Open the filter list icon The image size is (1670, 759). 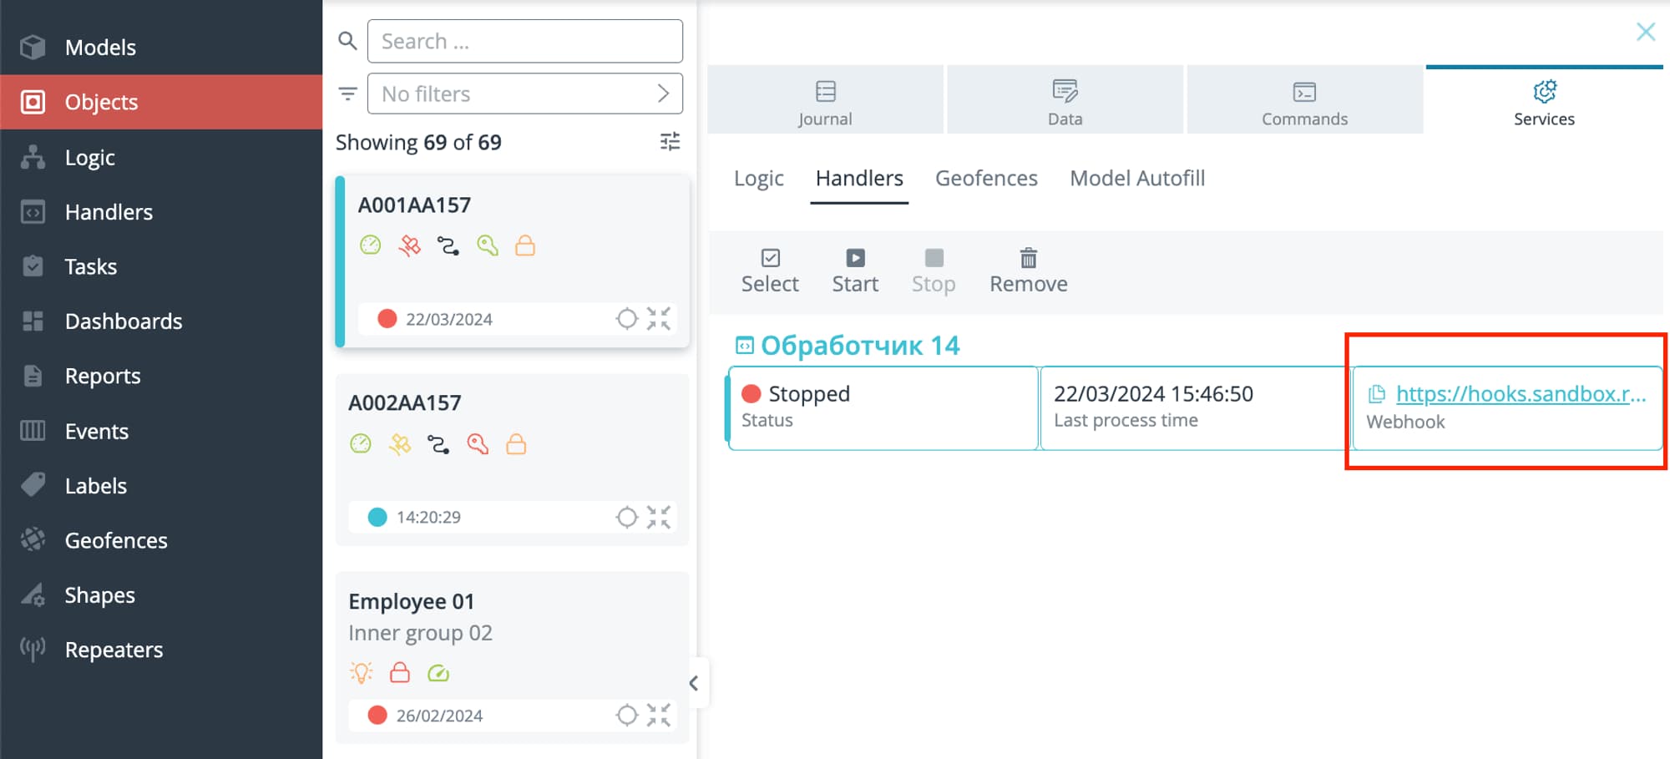coord(347,94)
